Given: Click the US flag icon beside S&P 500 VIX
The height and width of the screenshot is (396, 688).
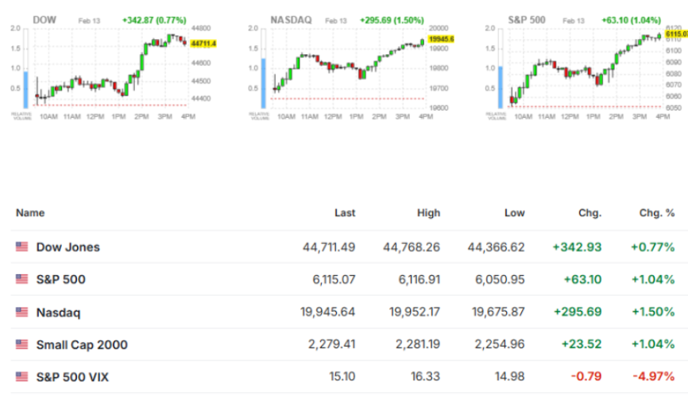Looking at the screenshot, I should 21,377.
